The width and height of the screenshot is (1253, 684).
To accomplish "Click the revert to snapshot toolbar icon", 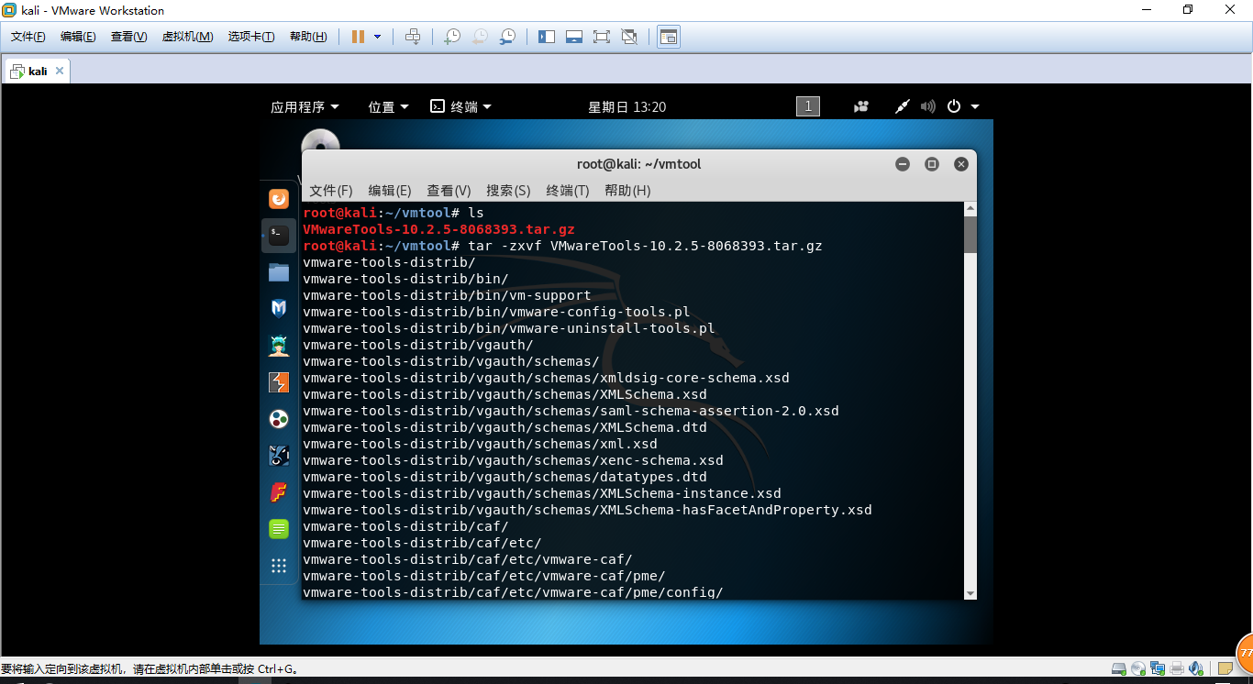I will [480, 37].
